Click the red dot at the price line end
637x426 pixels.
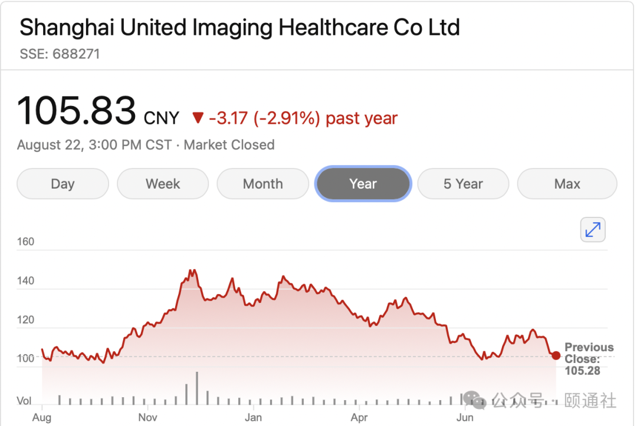[x=556, y=355]
